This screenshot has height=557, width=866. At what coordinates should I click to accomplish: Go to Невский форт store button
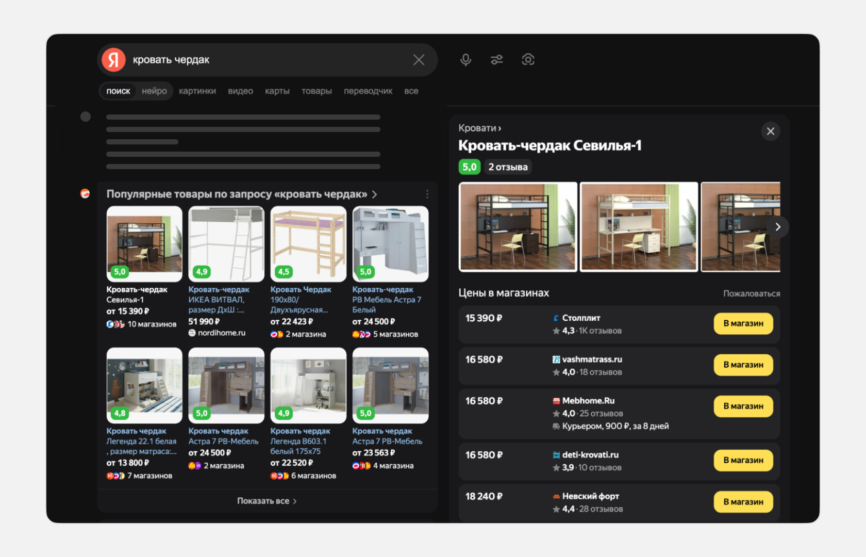click(743, 502)
